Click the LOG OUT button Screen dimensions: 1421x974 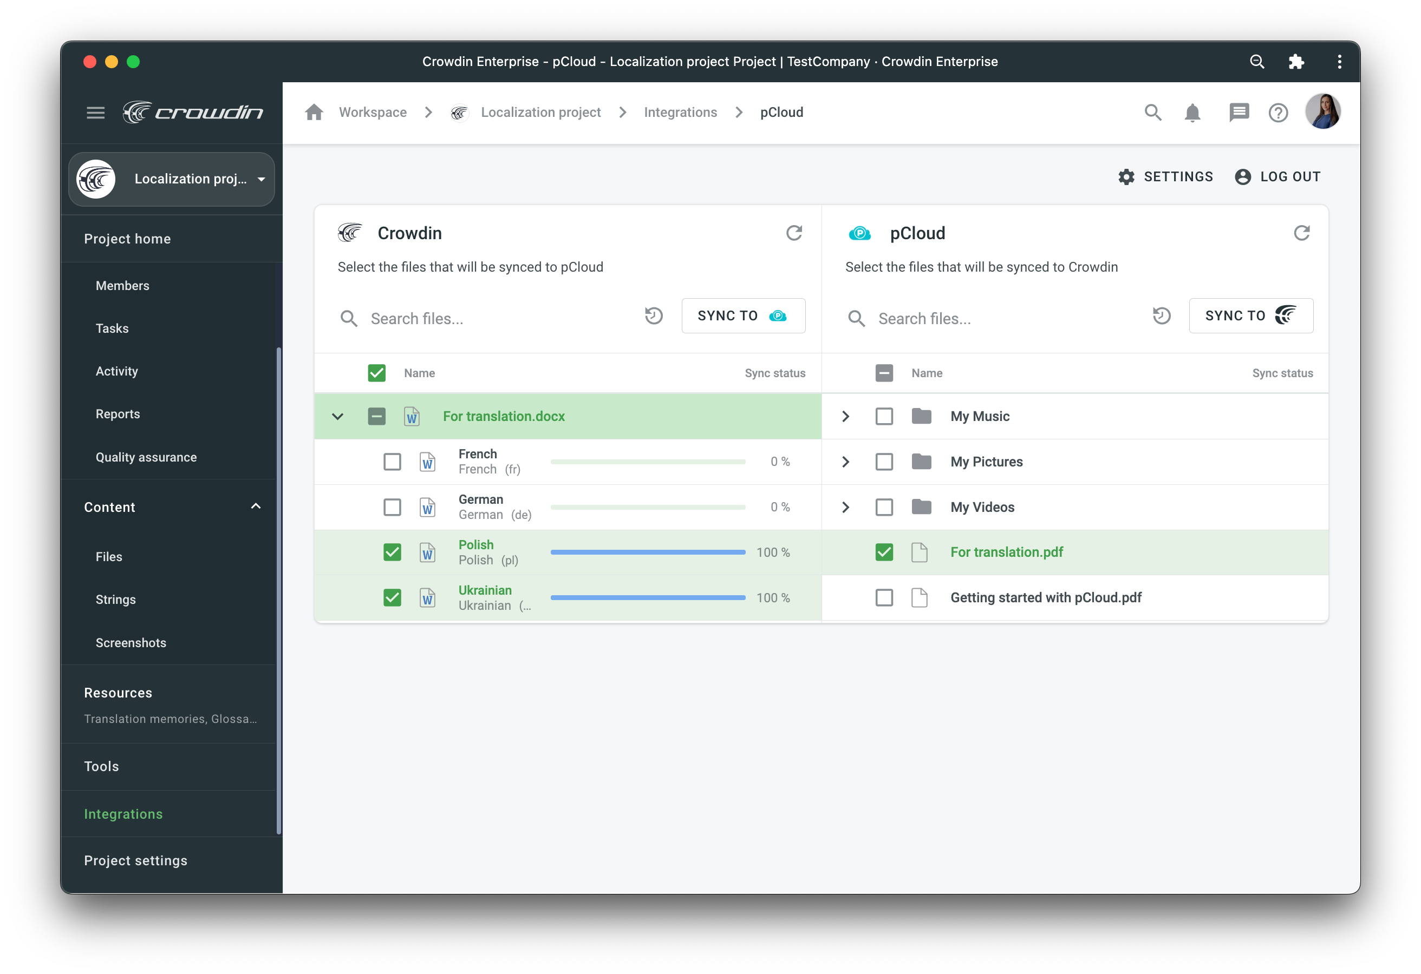coord(1277,176)
